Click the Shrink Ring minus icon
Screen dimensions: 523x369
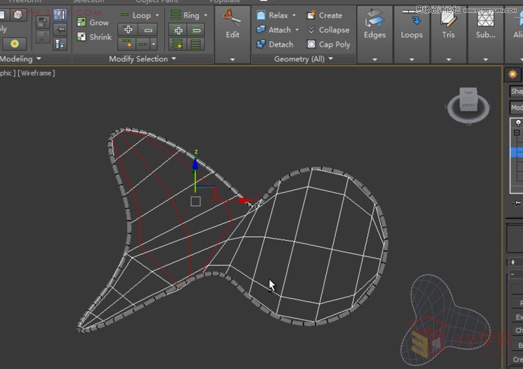point(196,30)
